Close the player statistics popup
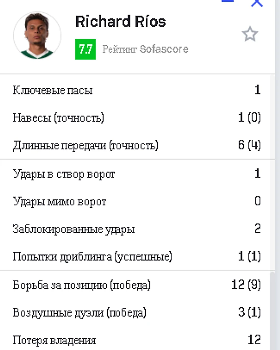The width and height of the screenshot is (280, 350). [x=257, y=3]
